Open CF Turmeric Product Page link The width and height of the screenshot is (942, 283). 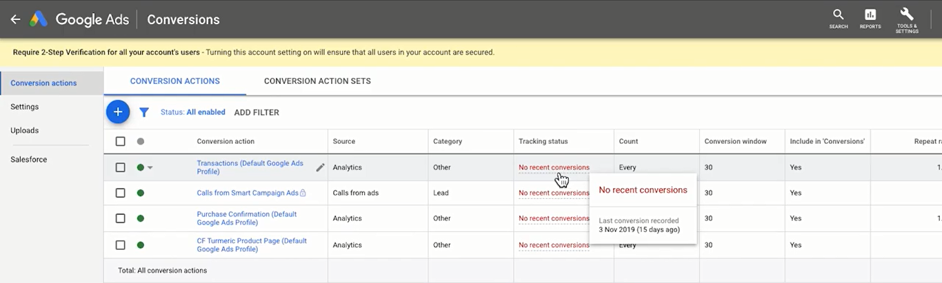(252, 245)
